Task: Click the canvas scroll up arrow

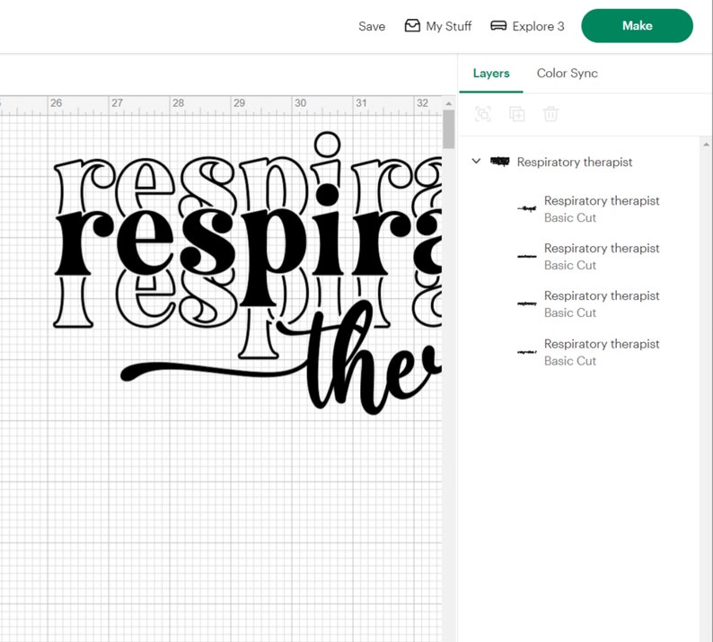Action: click(448, 103)
